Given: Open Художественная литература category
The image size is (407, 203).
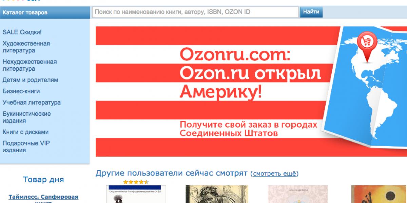Looking at the screenshot, I should (x=26, y=47).
